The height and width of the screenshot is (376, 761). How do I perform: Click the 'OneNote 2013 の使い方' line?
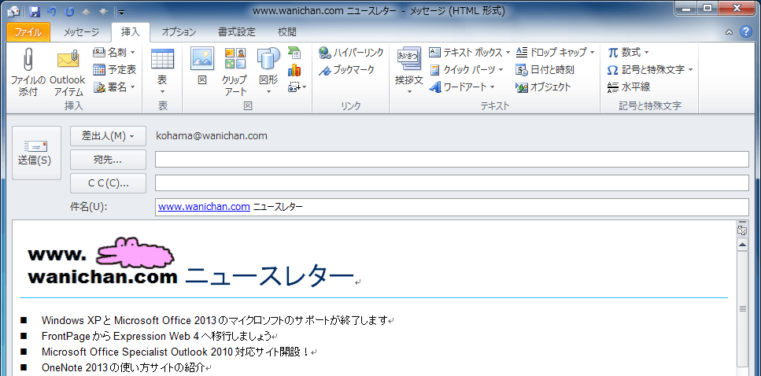pos(124,367)
